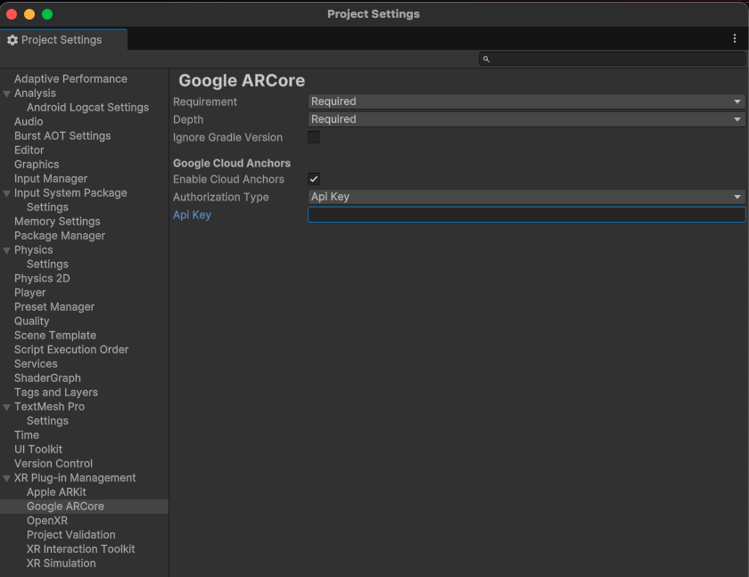The width and height of the screenshot is (749, 577).
Task: Collapse the XR Plug-in Management section
Action: click(7, 477)
